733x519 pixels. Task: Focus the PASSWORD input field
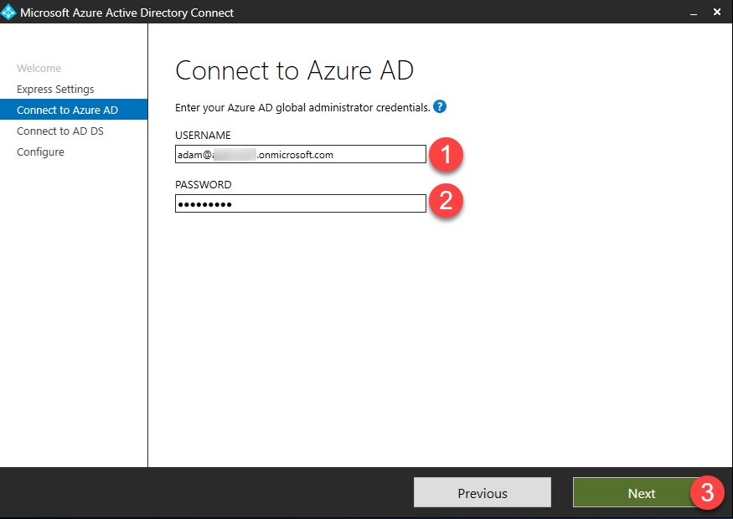(301, 203)
